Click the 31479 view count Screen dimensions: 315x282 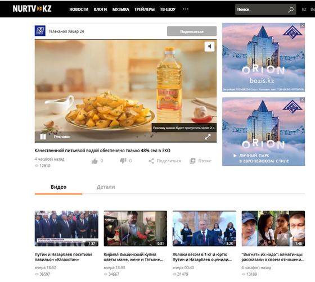pos(183,274)
